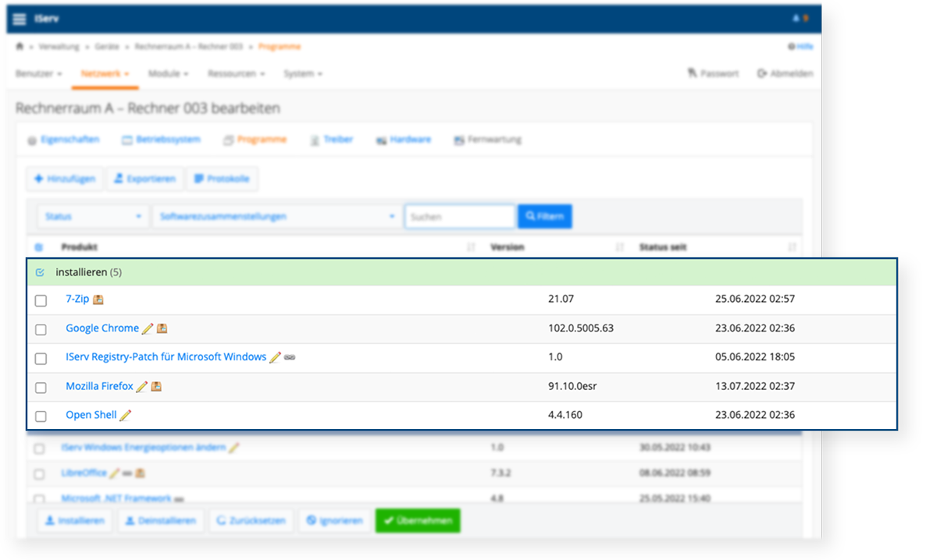Sort by Produkt column sort arrows
937x560 pixels.
(x=471, y=247)
